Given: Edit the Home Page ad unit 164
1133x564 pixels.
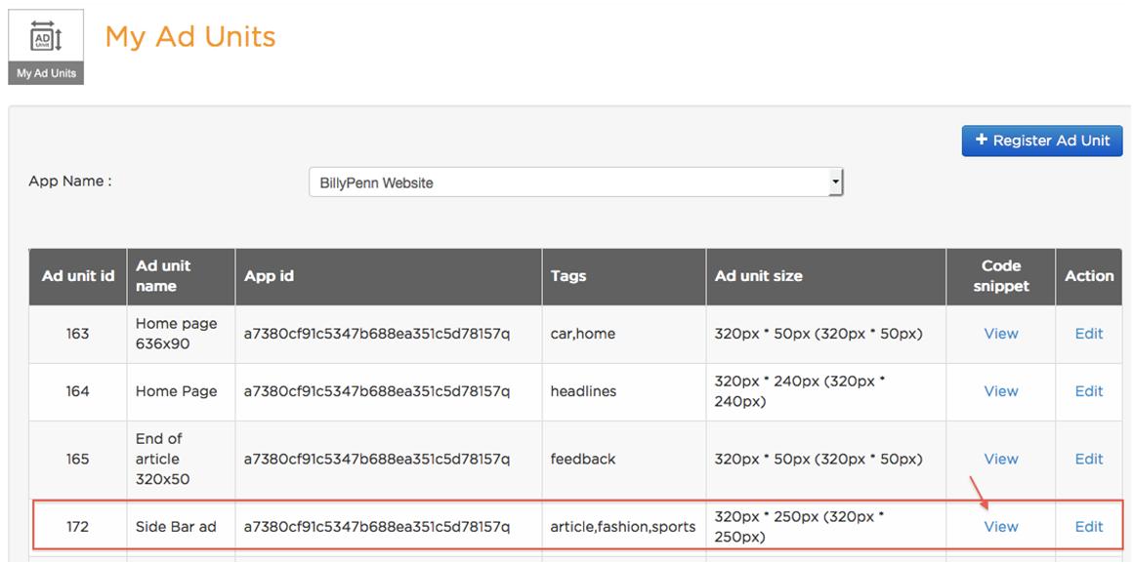Looking at the screenshot, I should [x=1089, y=391].
